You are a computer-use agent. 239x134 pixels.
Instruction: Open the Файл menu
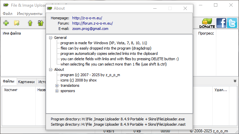pyautogui.click(x=7, y=14)
